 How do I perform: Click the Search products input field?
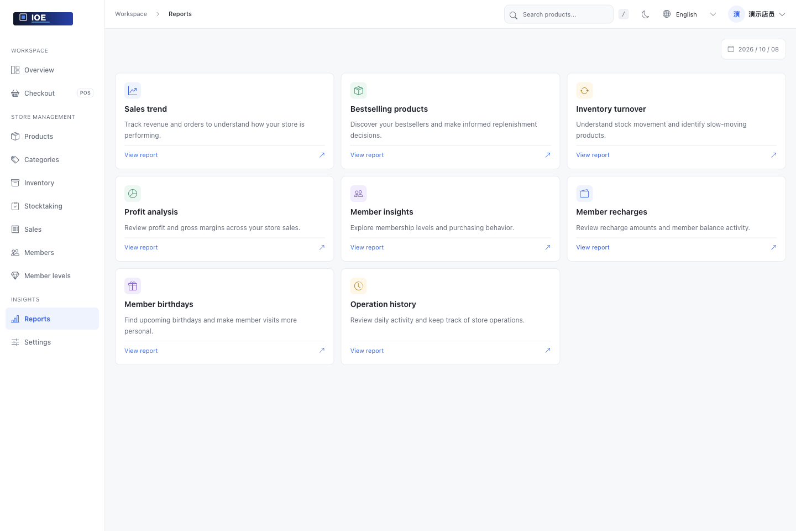[559, 14]
